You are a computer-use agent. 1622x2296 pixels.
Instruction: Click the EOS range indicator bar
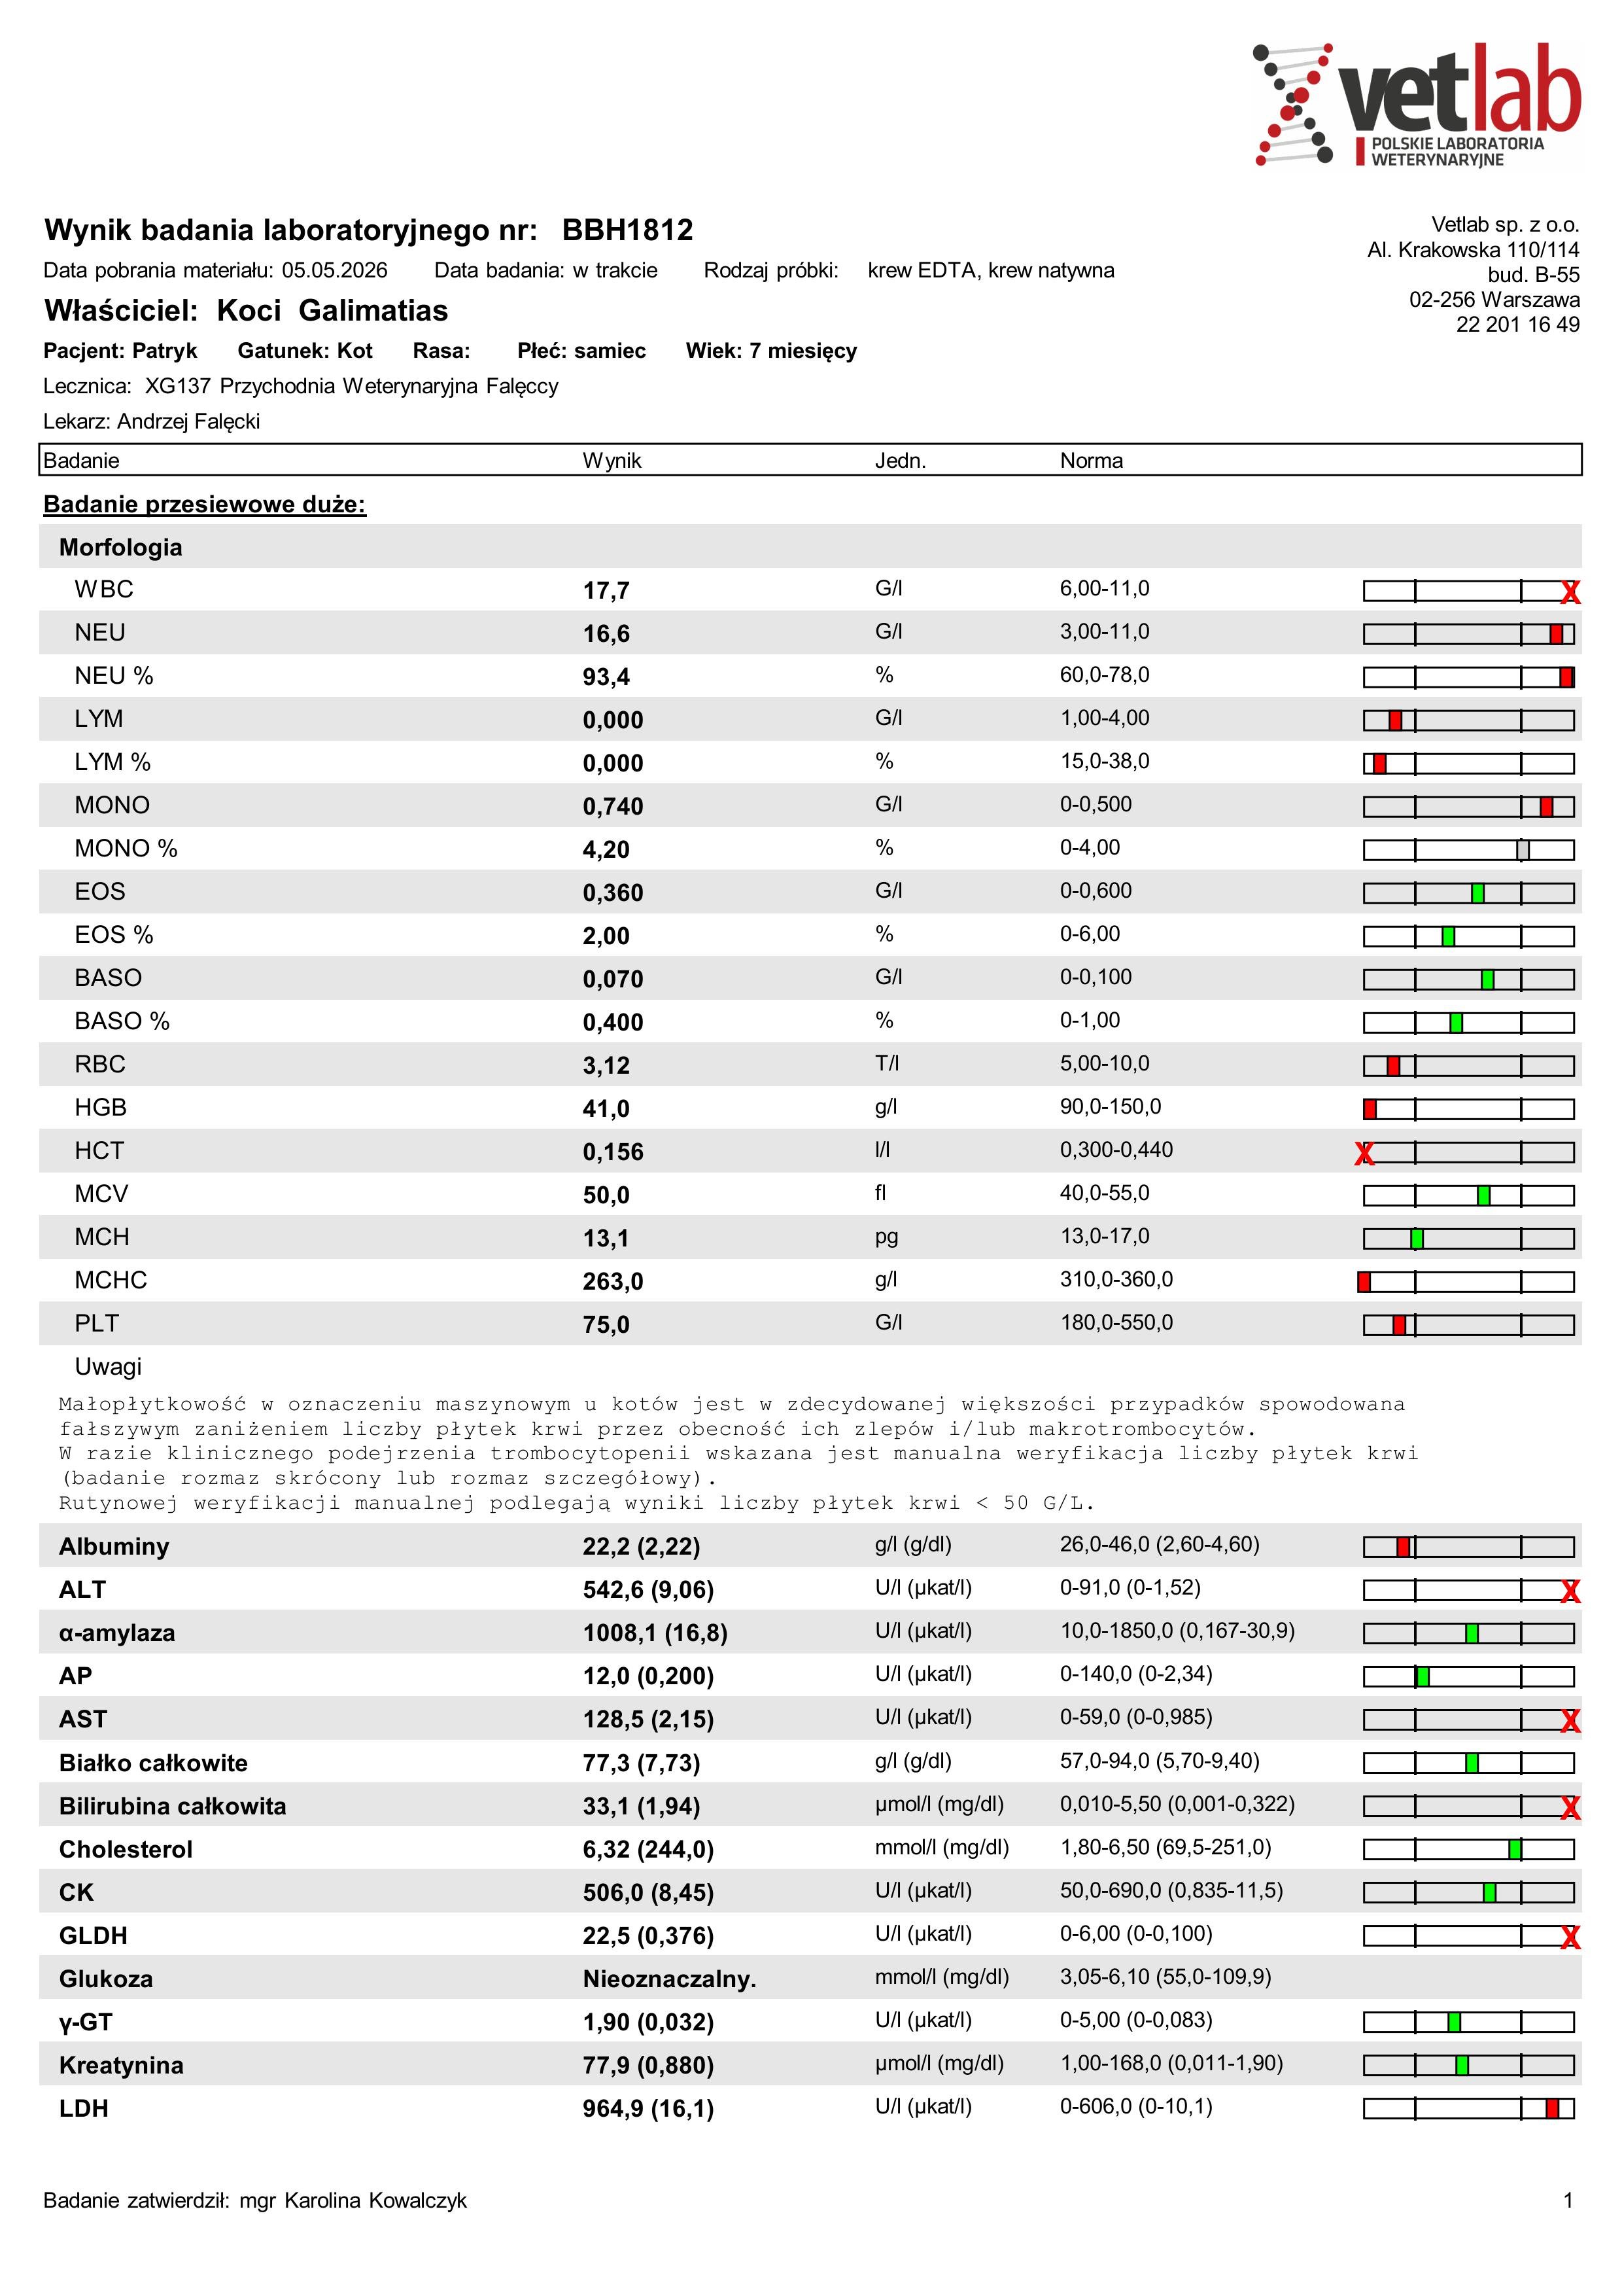(1468, 893)
